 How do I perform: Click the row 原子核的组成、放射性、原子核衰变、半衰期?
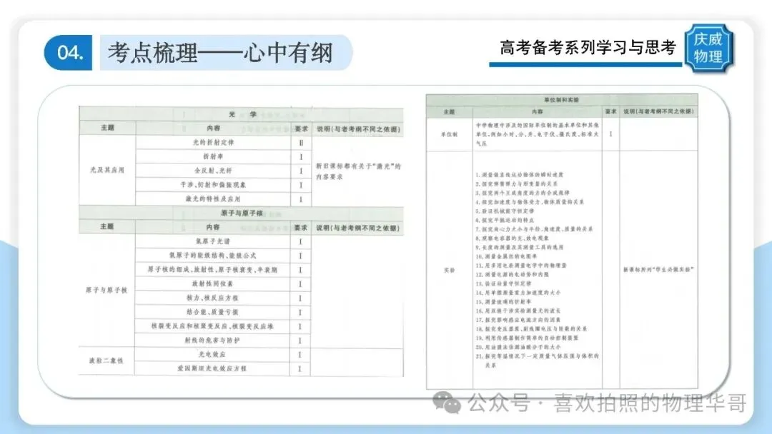coord(213,270)
